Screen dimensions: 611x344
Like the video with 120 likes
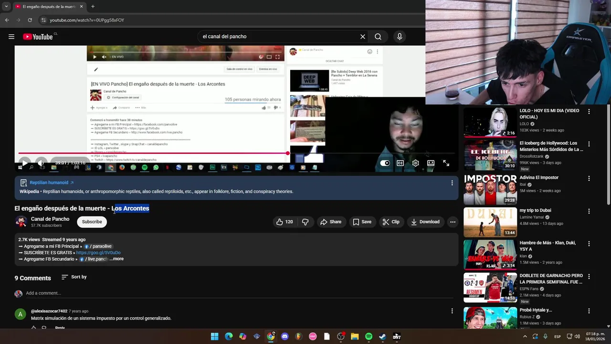tap(284, 222)
